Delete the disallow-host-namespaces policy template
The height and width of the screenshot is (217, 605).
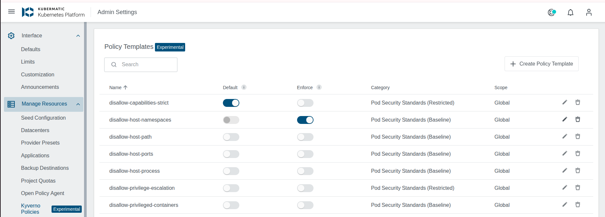[577, 119]
